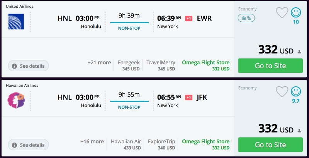The image size is (309, 158).
Task: Click the Hawaiian Airlines logo
Action: 16,100
